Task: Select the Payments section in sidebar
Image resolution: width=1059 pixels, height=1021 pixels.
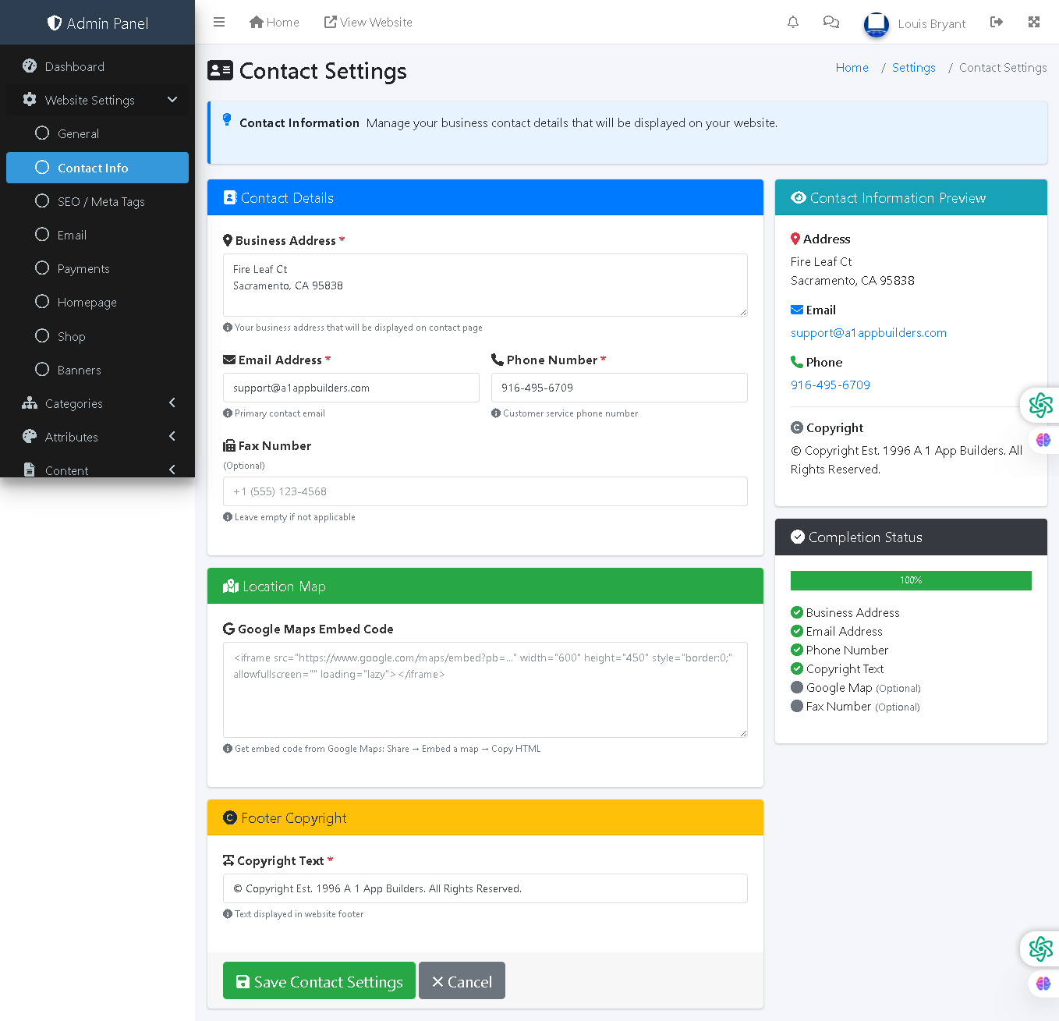Action: [83, 268]
